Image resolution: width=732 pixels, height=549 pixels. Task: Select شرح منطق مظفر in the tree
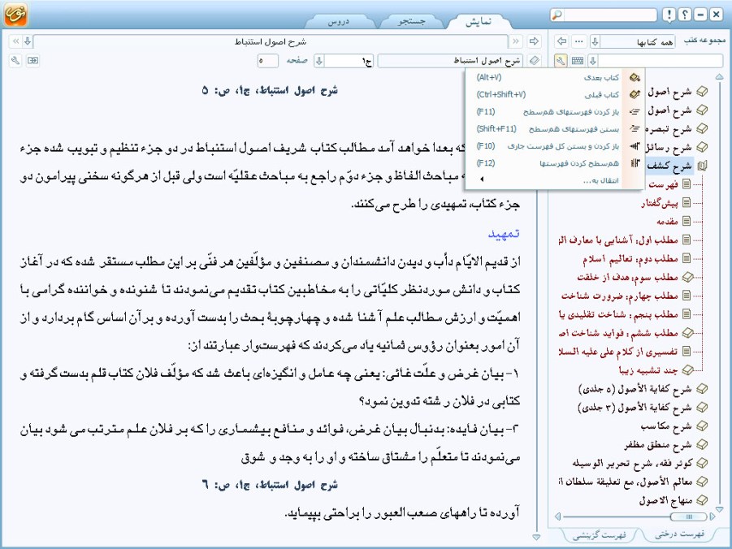click(658, 444)
